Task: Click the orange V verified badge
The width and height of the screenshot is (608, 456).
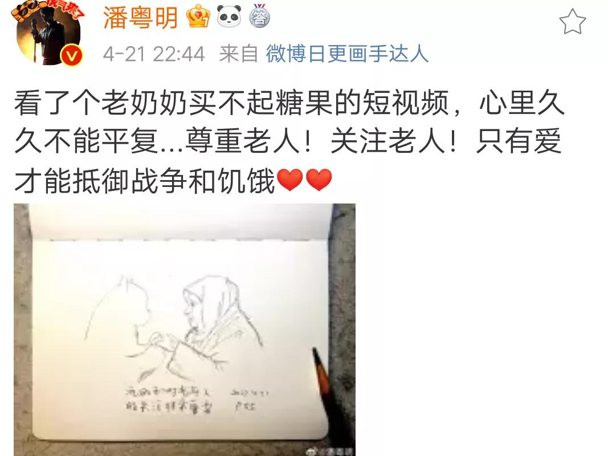Action: click(x=72, y=55)
